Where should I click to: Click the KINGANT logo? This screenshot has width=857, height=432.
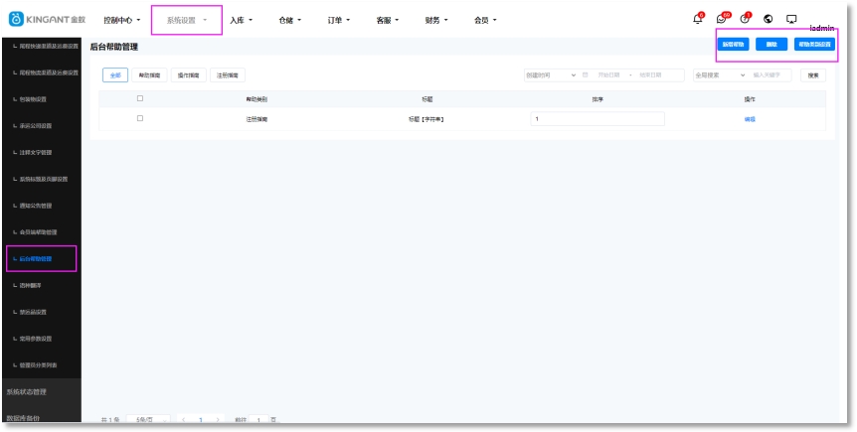[x=48, y=19]
